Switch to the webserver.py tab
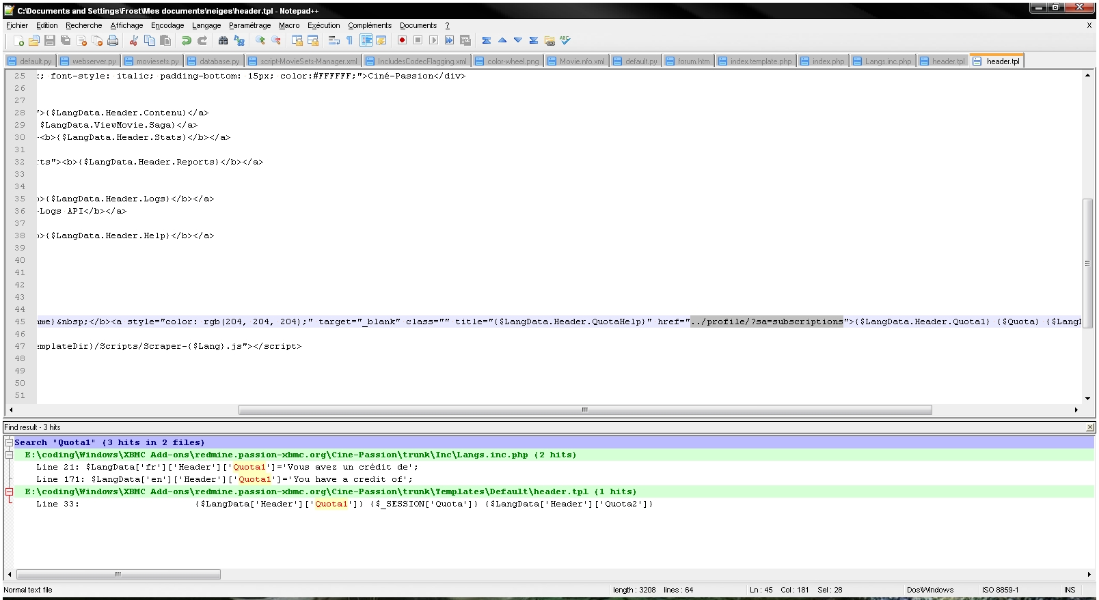 tap(90, 61)
